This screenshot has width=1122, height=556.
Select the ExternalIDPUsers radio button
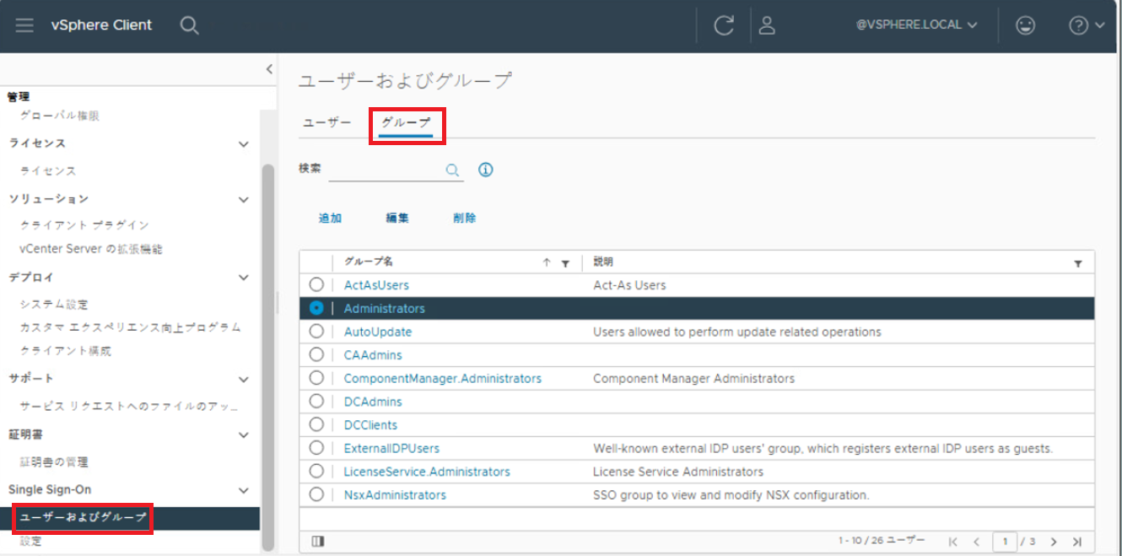(x=316, y=448)
